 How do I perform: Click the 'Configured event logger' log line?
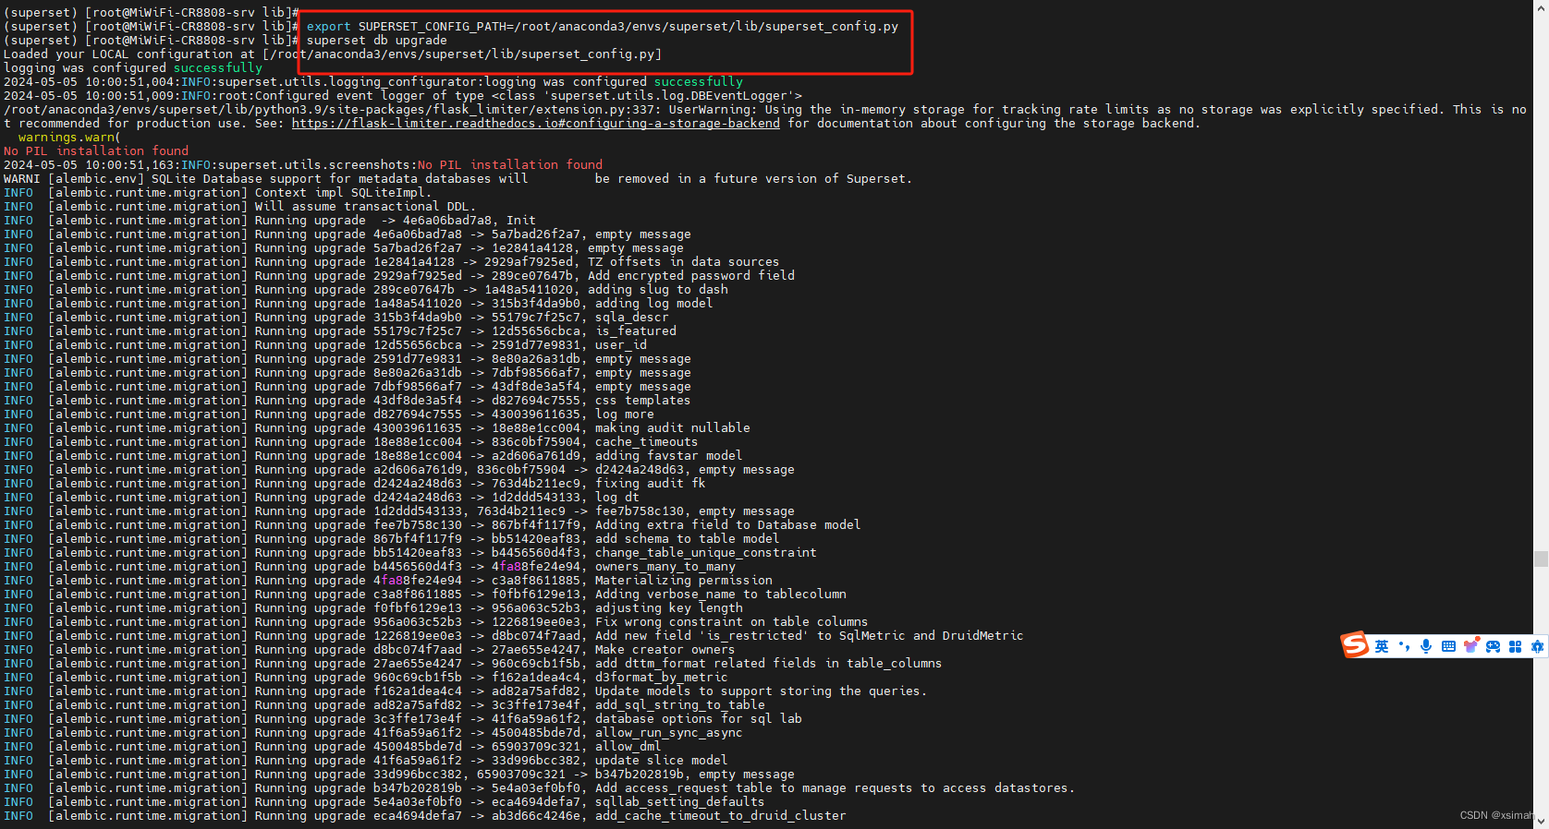click(x=403, y=95)
